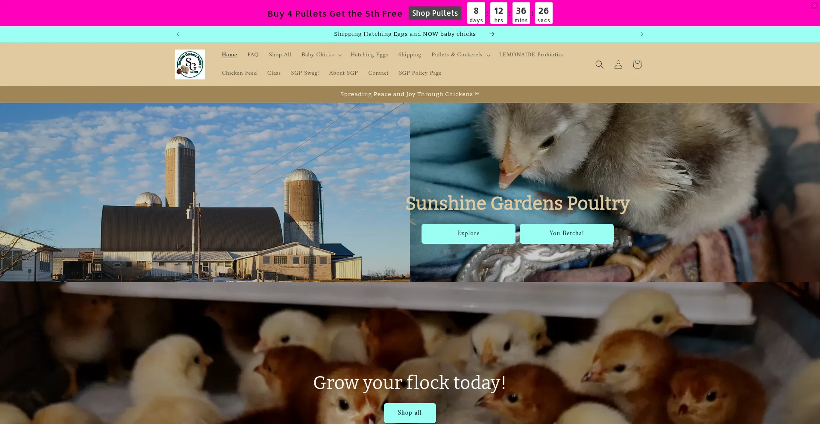Open the SGP Policy Page link
820x424 pixels.
point(420,73)
